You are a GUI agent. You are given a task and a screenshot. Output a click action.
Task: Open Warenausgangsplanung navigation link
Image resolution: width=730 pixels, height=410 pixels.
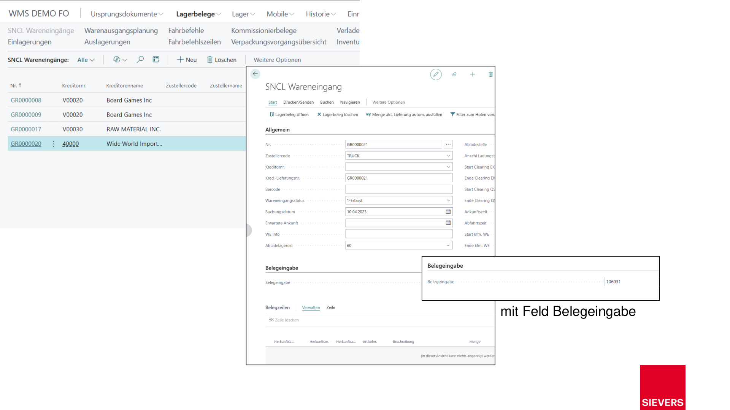(121, 30)
